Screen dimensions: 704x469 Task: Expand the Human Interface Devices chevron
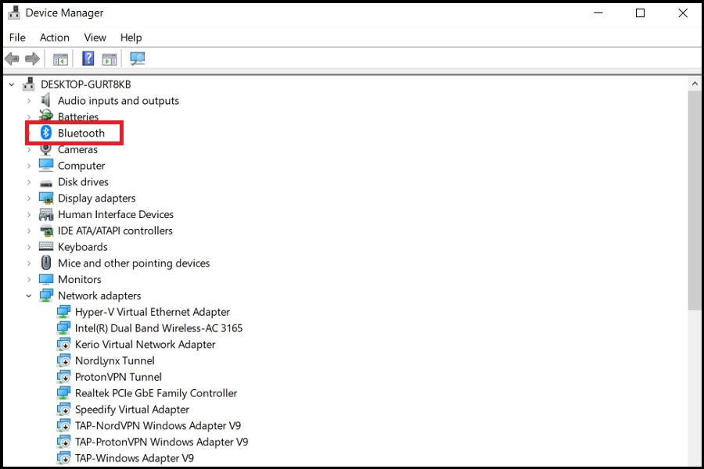(x=29, y=214)
